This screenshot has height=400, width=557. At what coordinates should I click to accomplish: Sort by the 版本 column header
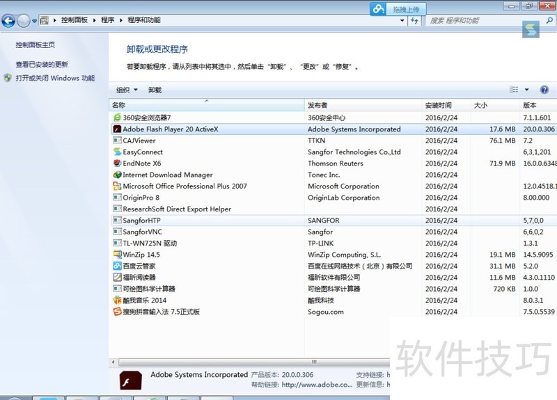click(x=538, y=105)
